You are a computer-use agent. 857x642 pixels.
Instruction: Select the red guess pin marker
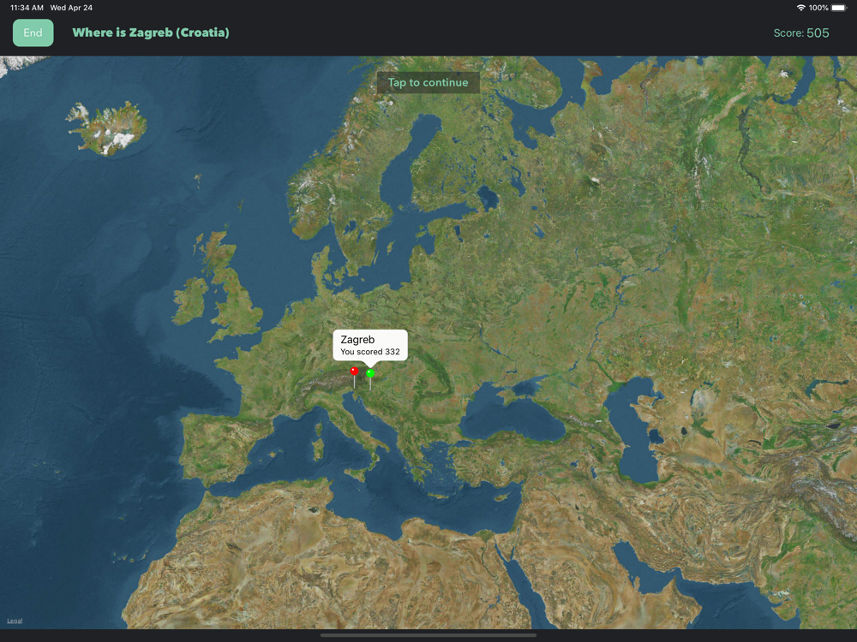pos(354,372)
